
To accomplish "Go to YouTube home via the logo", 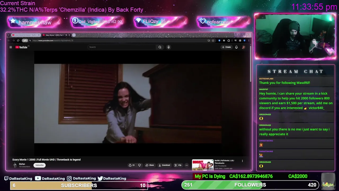I will (x=21, y=47).
